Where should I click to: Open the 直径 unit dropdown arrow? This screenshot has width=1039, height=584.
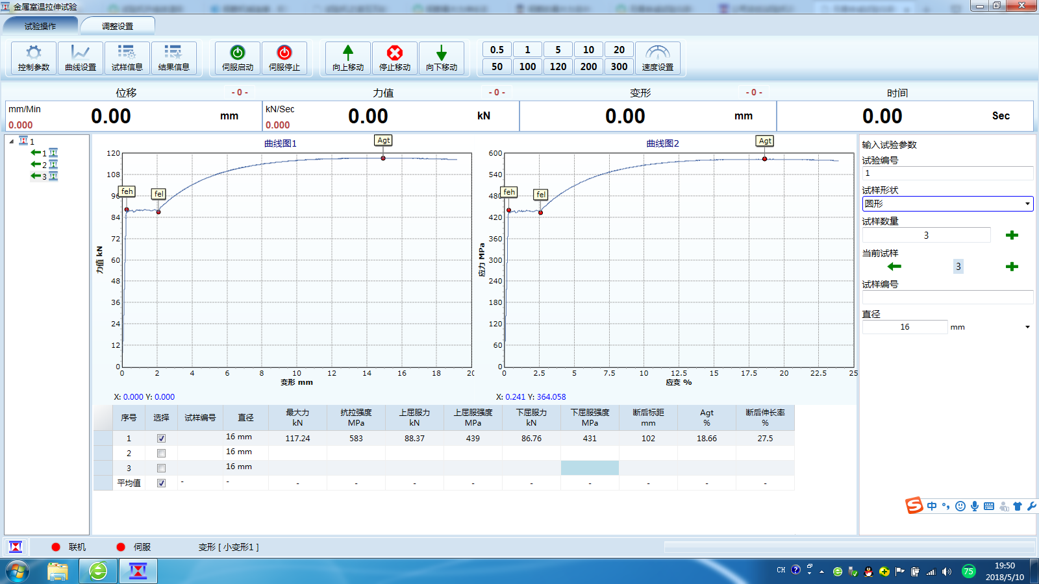1027,327
